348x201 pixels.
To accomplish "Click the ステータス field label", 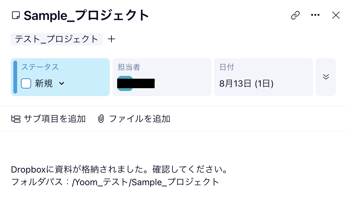I will (40, 67).
